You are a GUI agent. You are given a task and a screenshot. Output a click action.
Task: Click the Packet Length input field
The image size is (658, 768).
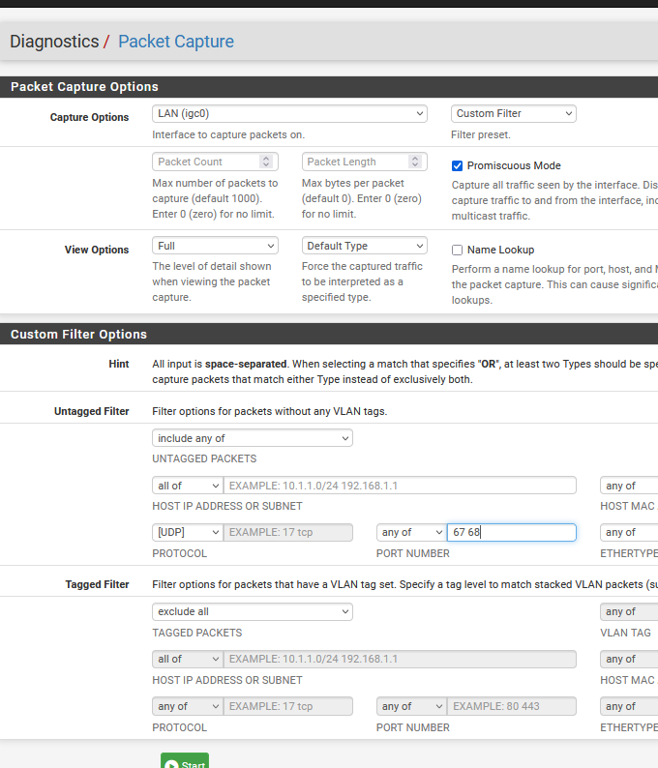click(x=354, y=162)
